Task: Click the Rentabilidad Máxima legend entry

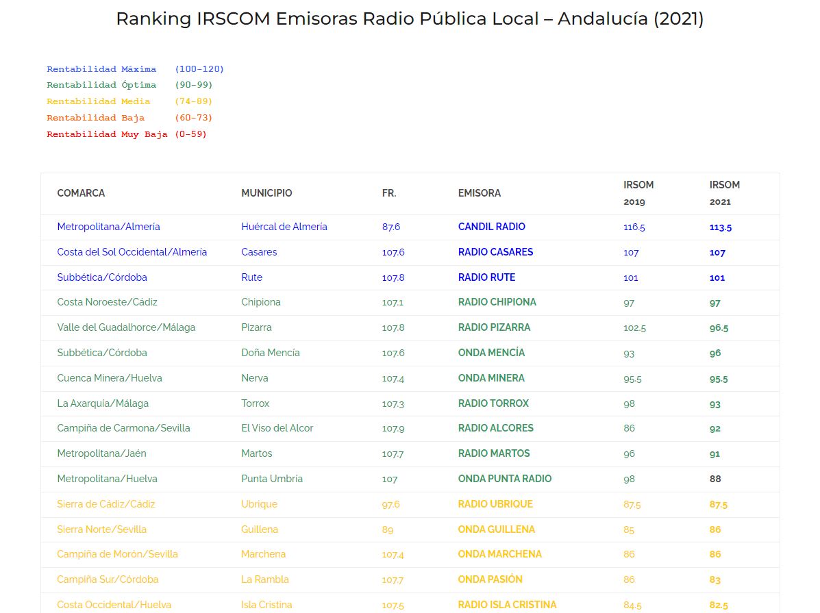Action: (x=135, y=69)
